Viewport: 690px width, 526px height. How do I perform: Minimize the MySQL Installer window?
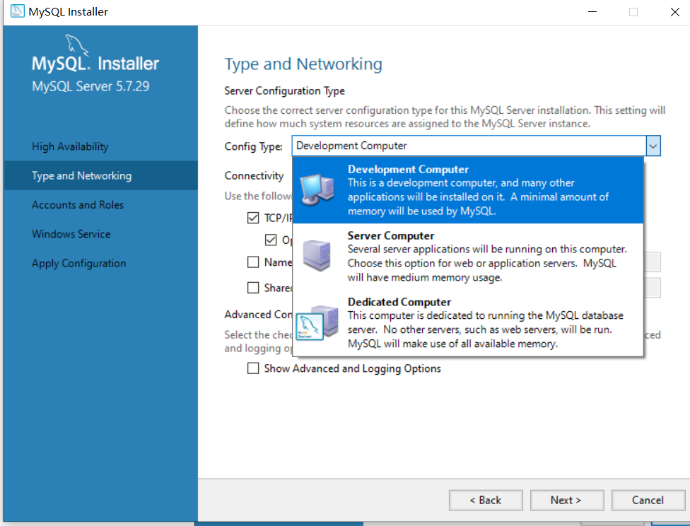(x=592, y=12)
